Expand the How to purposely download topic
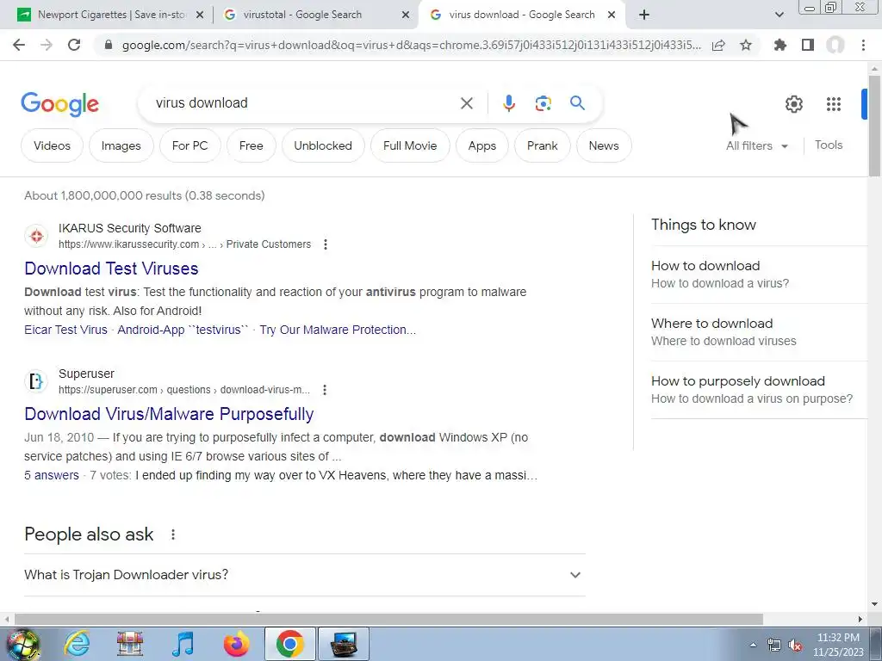Screen dimensions: 882x661 click(x=759, y=390)
